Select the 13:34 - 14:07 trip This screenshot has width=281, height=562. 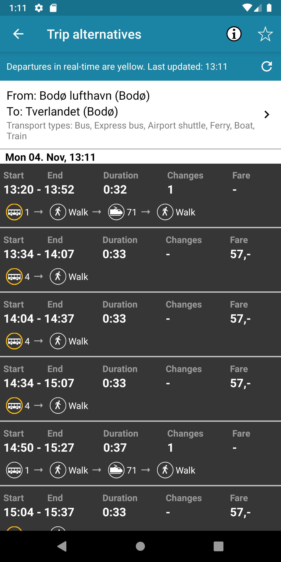click(140, 254)
